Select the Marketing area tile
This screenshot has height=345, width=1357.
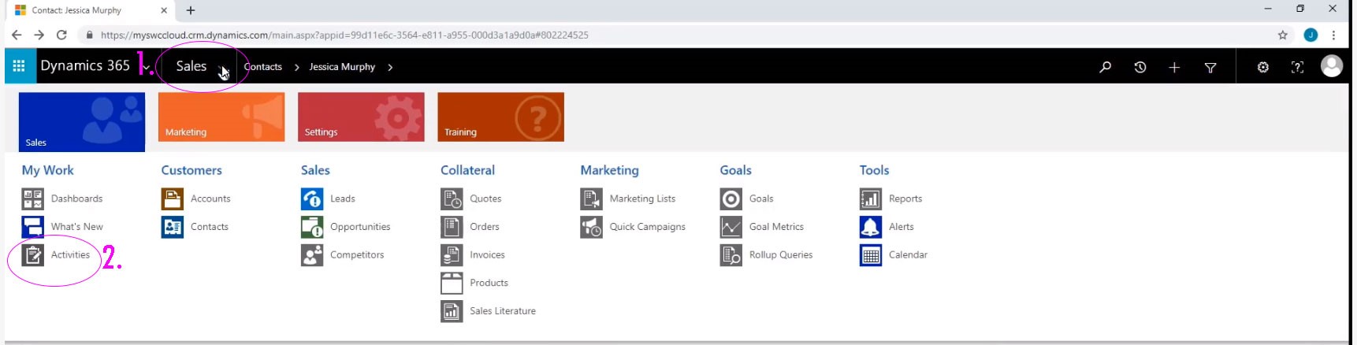[x=221, y=117]
